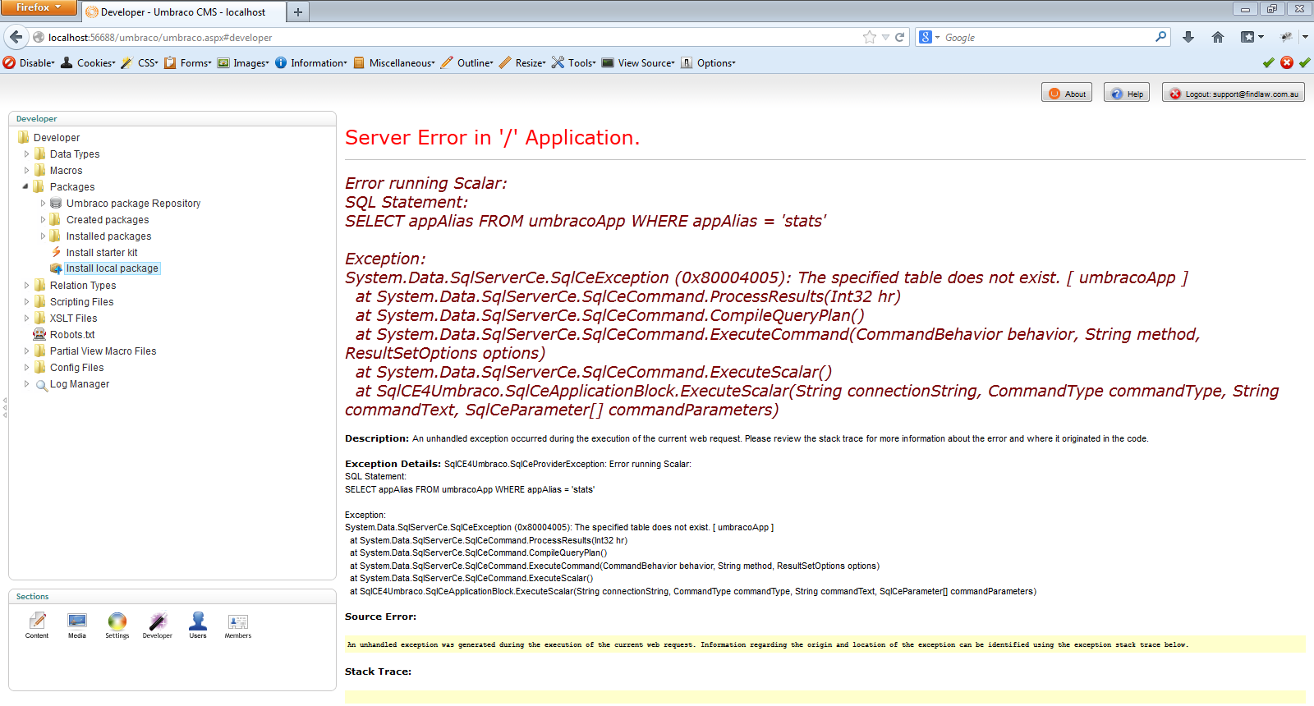Open the URL history dropdown arrow
The width and height of the screenshot is (1314, 706).
(x=885, y=37)
